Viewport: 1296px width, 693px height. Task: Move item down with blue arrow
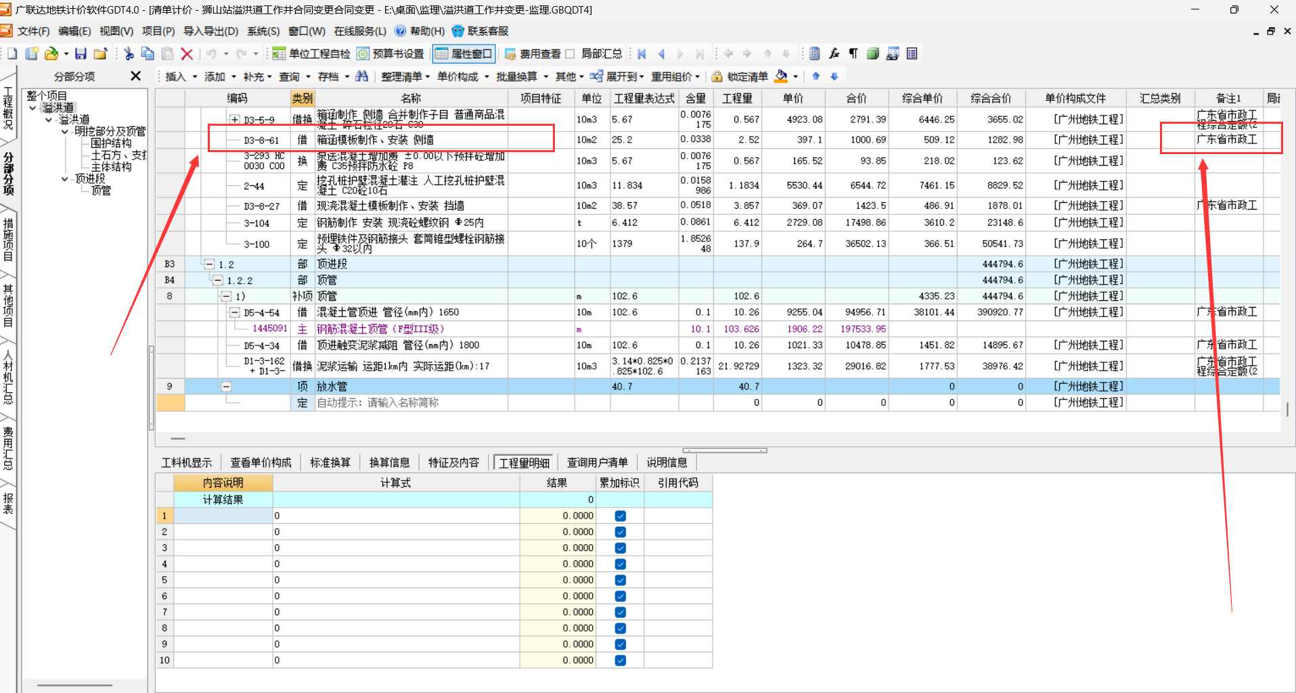(x=834, y=76)
